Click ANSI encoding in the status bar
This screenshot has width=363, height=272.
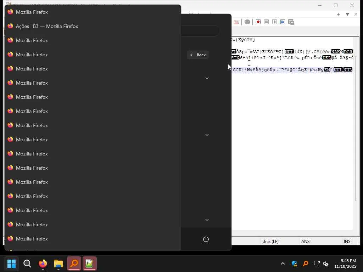click(306, 241)
